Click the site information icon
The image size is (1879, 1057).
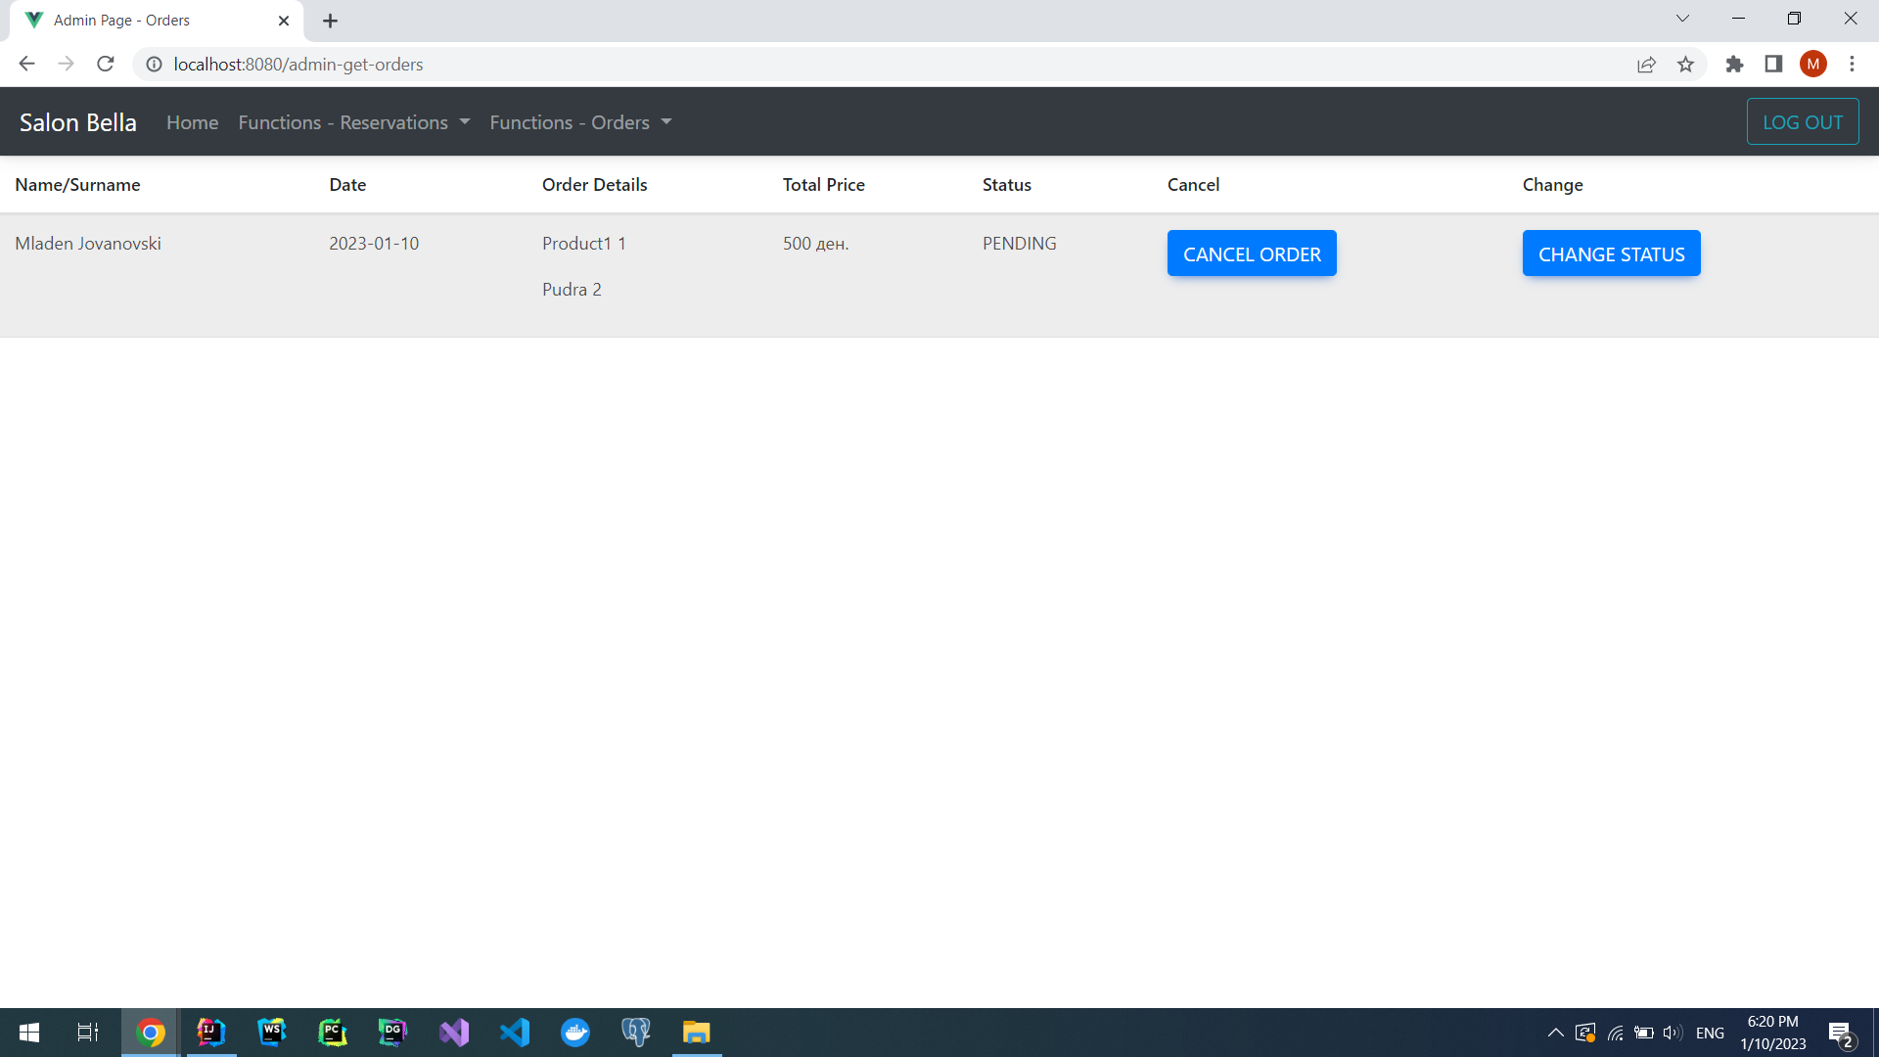pyautogui.click(x=154, y=65)
